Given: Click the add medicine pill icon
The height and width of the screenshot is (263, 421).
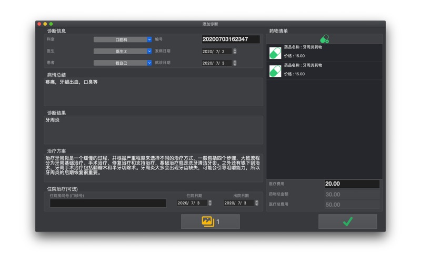Looking at the screenshot, I should pyautogui.click(x=324, y=39).
